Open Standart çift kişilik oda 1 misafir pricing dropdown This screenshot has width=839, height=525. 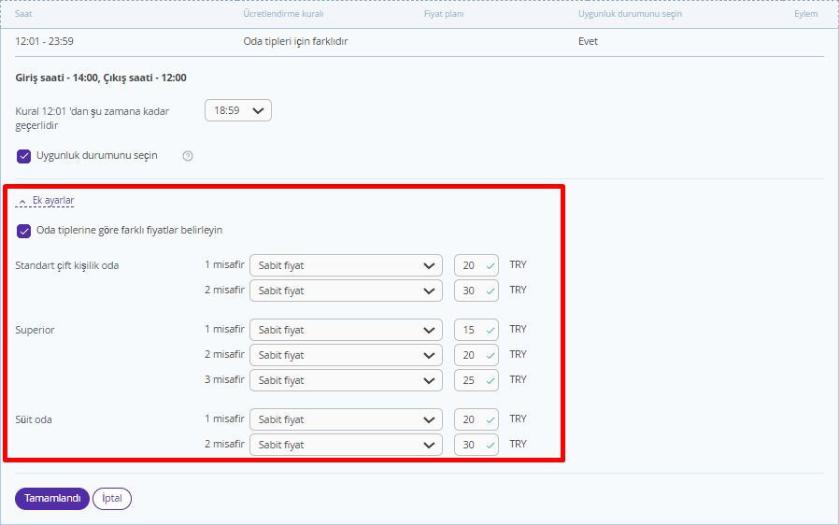(346, 265)
